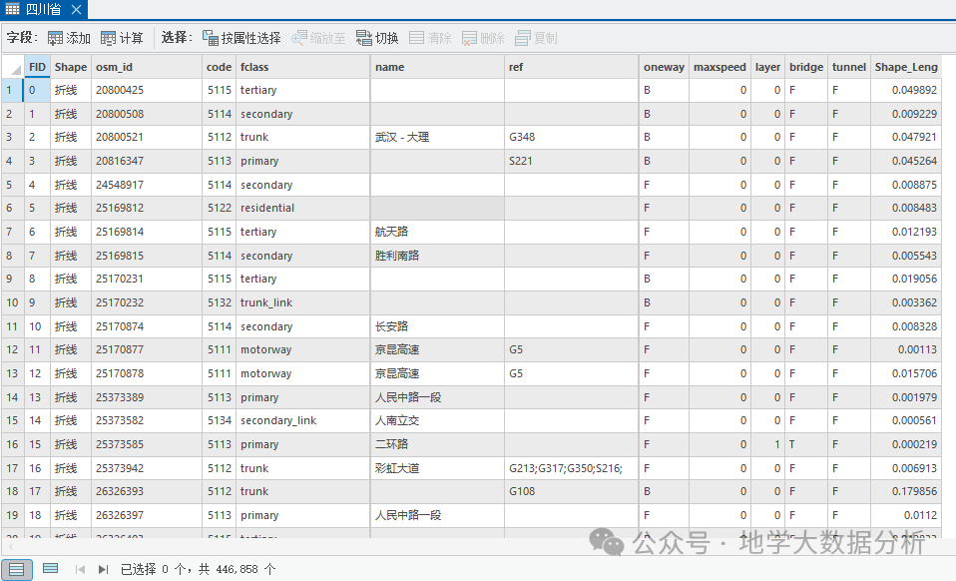The width and height of the screenshot is (956, 581).
Task: Click the Zoom To (缩放至) icon
Action: click(x=298, y=38)
